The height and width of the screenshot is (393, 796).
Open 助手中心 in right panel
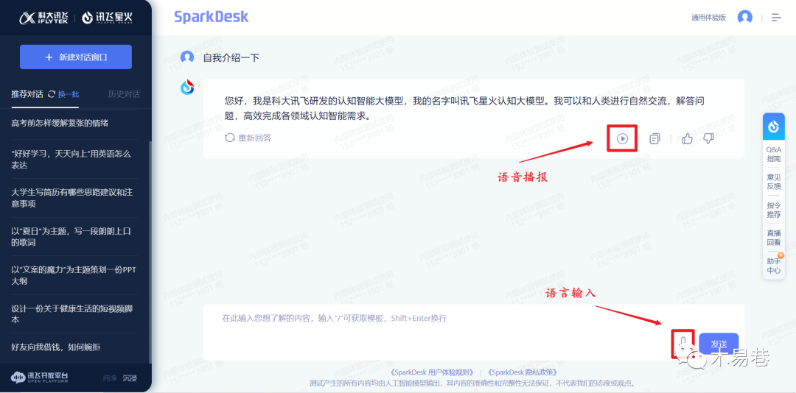[774, 266]
